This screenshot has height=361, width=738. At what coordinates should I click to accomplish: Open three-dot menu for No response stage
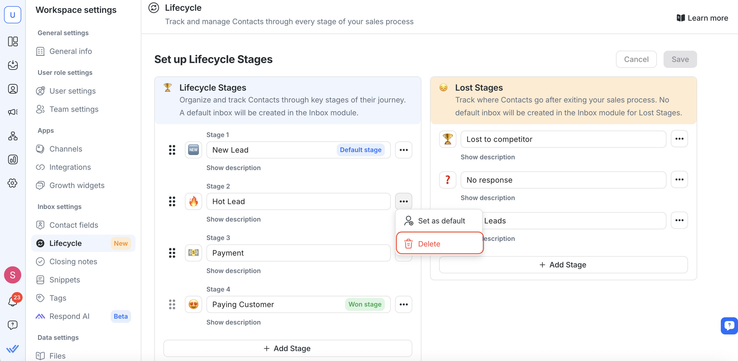pyautogui.click(x=679, y=180)
